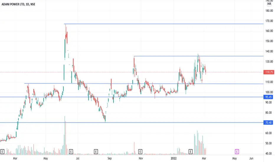Click the 180.00 price axis value
275x162 pixels.
pyautogui.click(x=269, y=11)
